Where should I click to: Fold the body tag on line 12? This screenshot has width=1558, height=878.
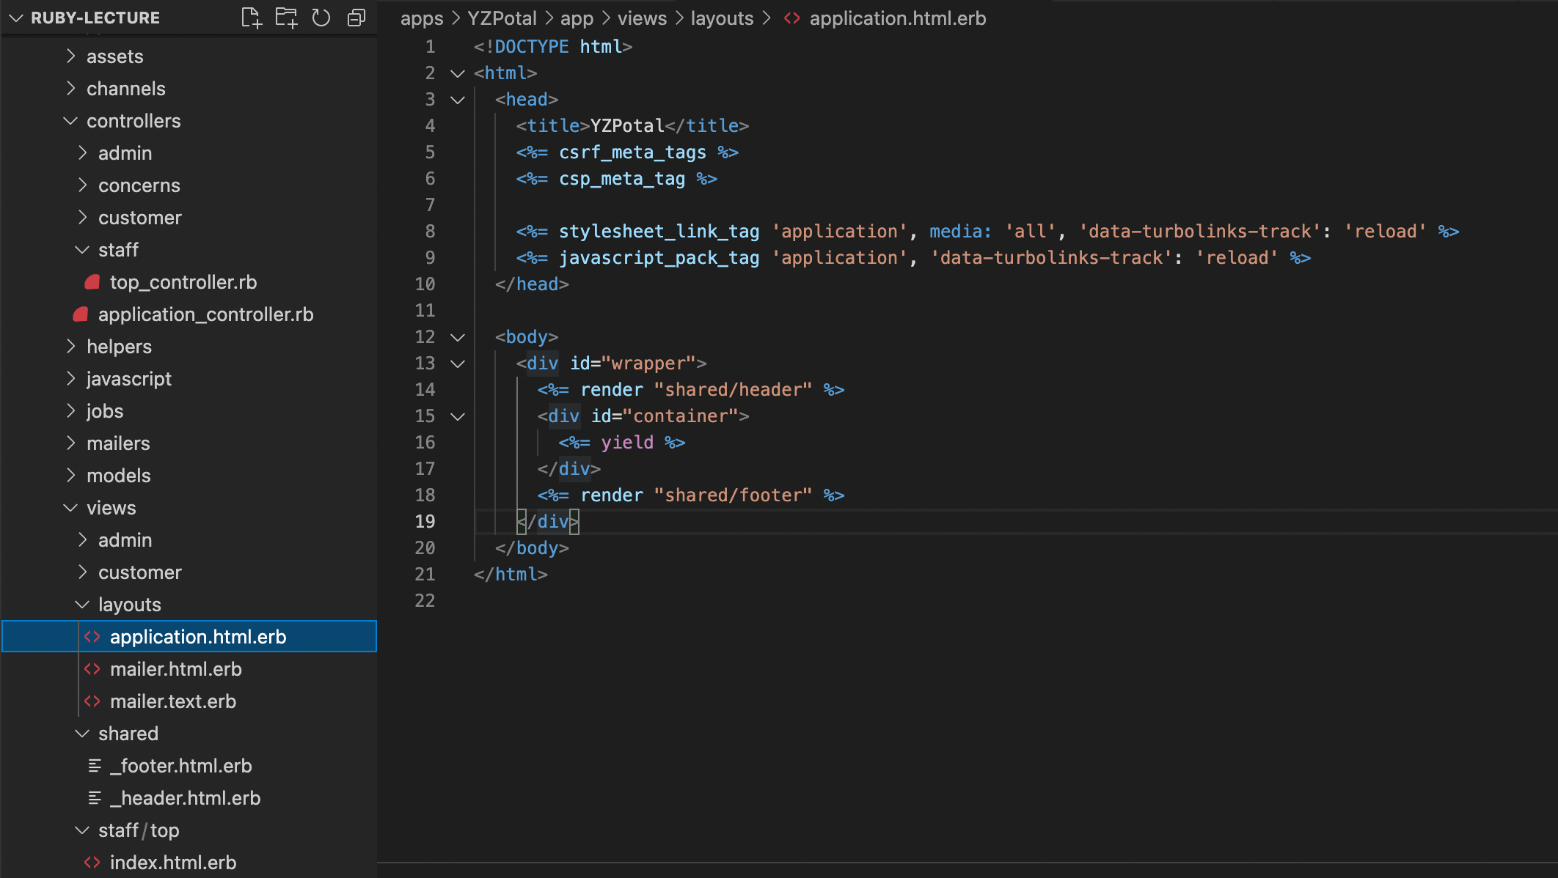[458, 337]
